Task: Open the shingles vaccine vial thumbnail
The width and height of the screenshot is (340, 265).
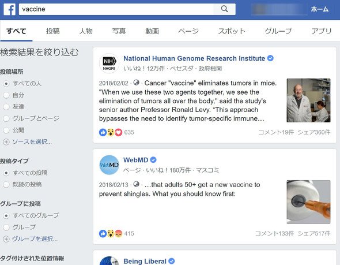Action: (308, 202)
